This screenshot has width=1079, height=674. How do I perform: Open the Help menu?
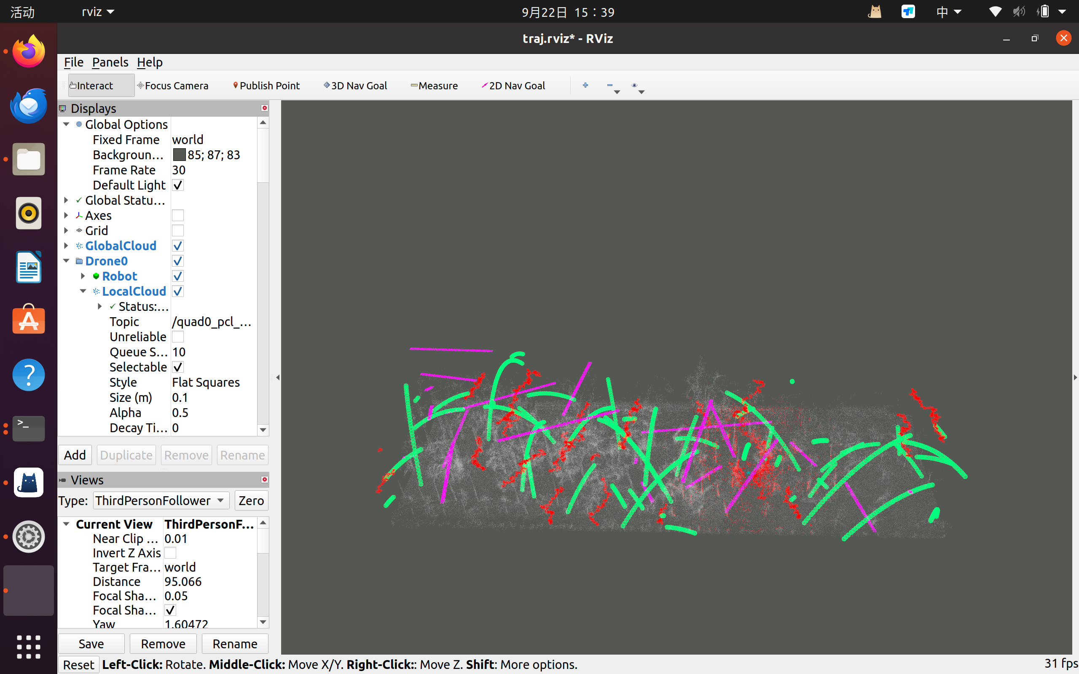pos(149,62)
